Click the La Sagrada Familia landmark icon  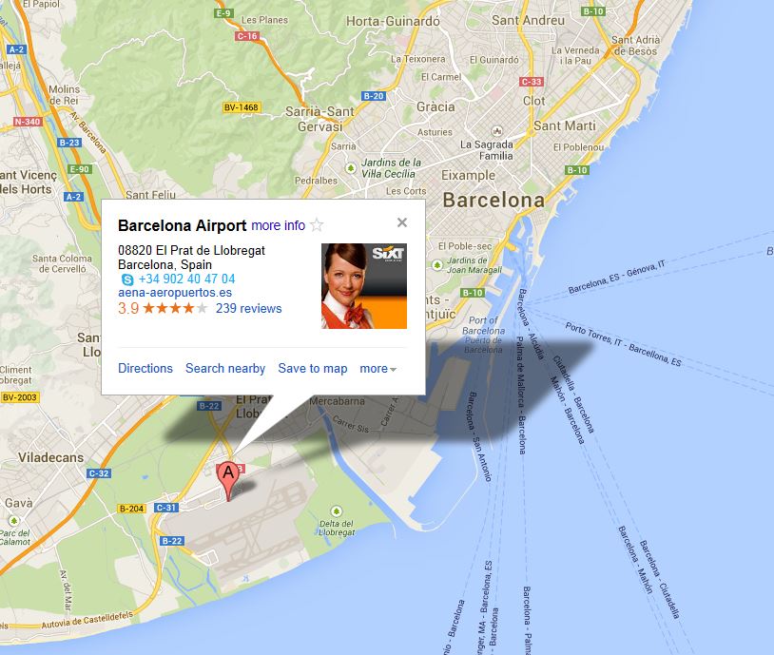tap(497, 131)
